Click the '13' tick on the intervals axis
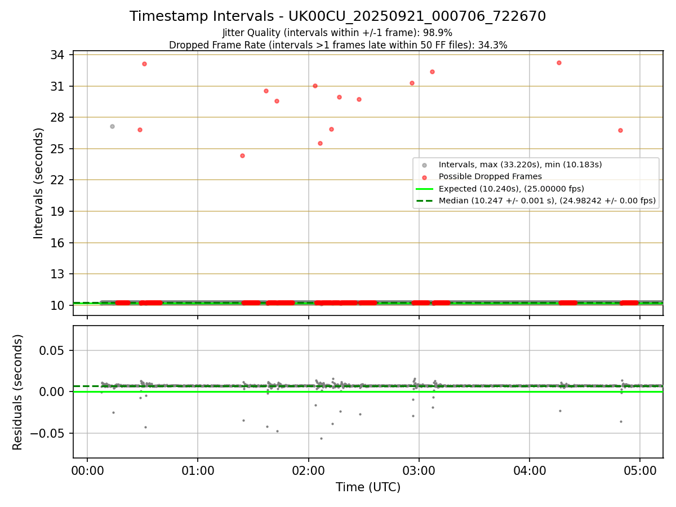676x507 pixels. [x=58, y=274]
